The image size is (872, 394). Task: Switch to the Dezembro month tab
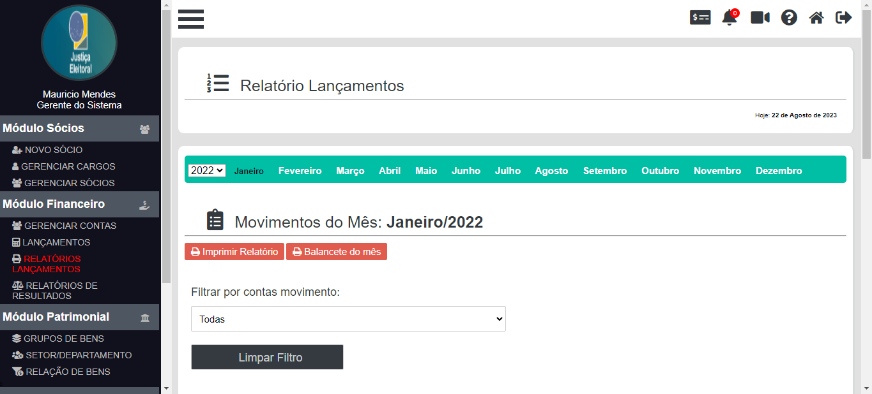779,171
